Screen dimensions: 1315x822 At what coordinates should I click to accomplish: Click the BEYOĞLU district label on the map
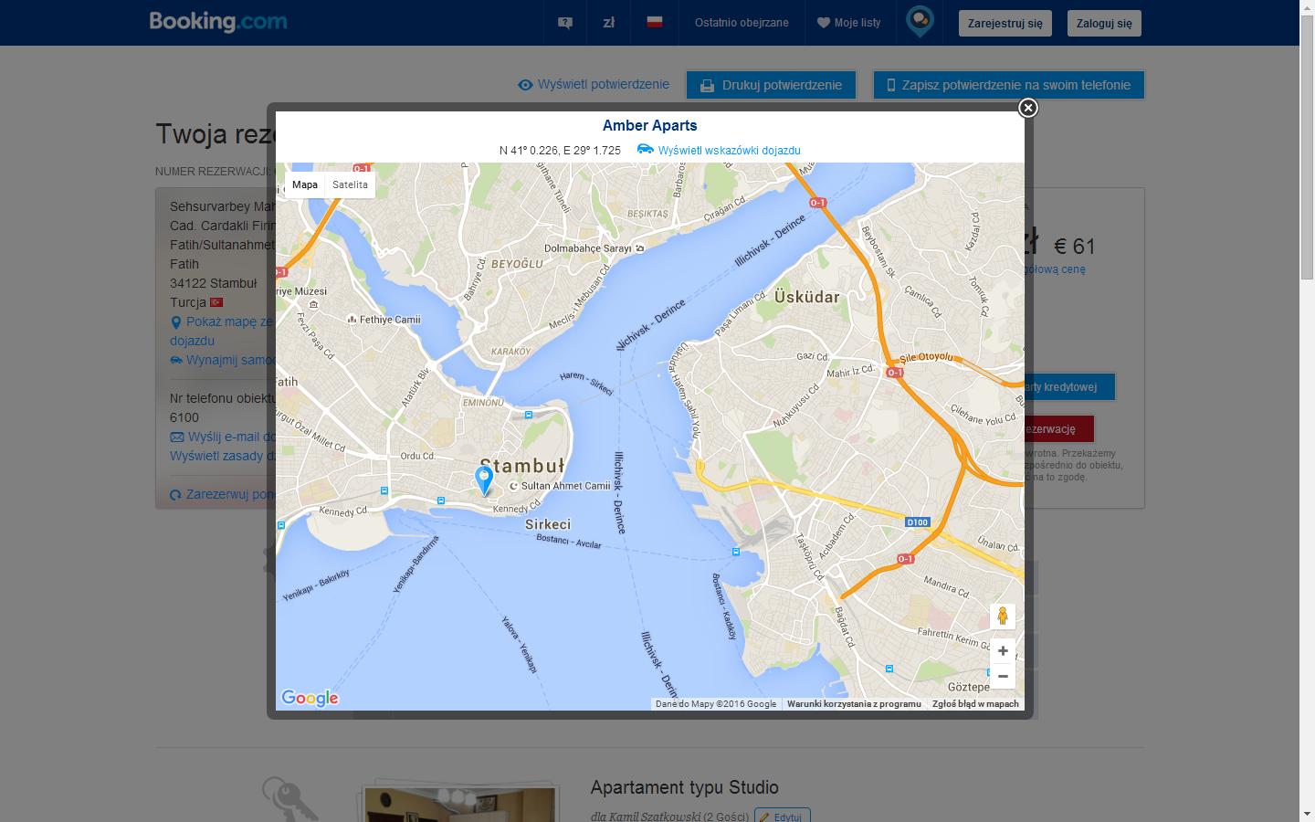click(517, 263)
